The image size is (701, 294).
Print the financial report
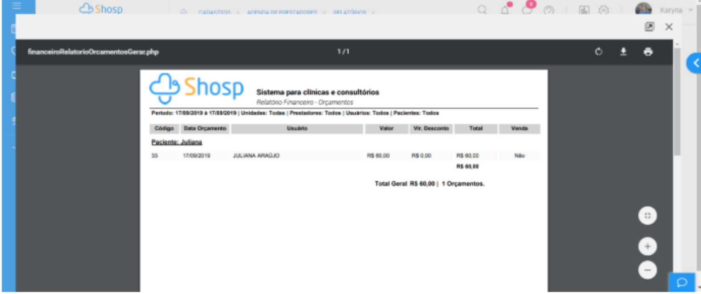(648, 52)
